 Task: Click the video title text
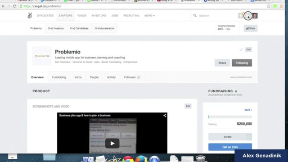(x=85, y=116)
